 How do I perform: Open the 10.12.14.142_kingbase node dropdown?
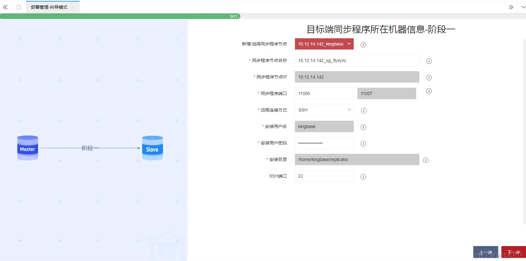pos(324,44)
